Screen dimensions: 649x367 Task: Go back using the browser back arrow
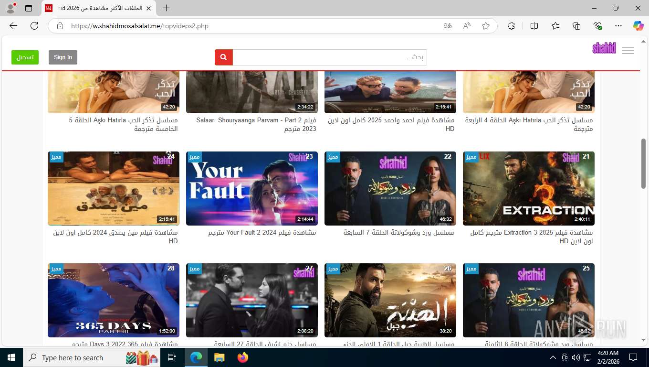[13, 26]
